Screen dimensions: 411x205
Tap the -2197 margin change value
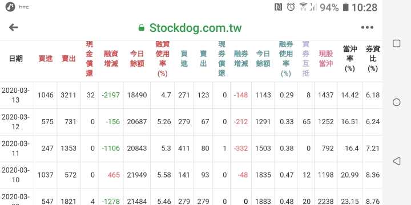[111, 95]
